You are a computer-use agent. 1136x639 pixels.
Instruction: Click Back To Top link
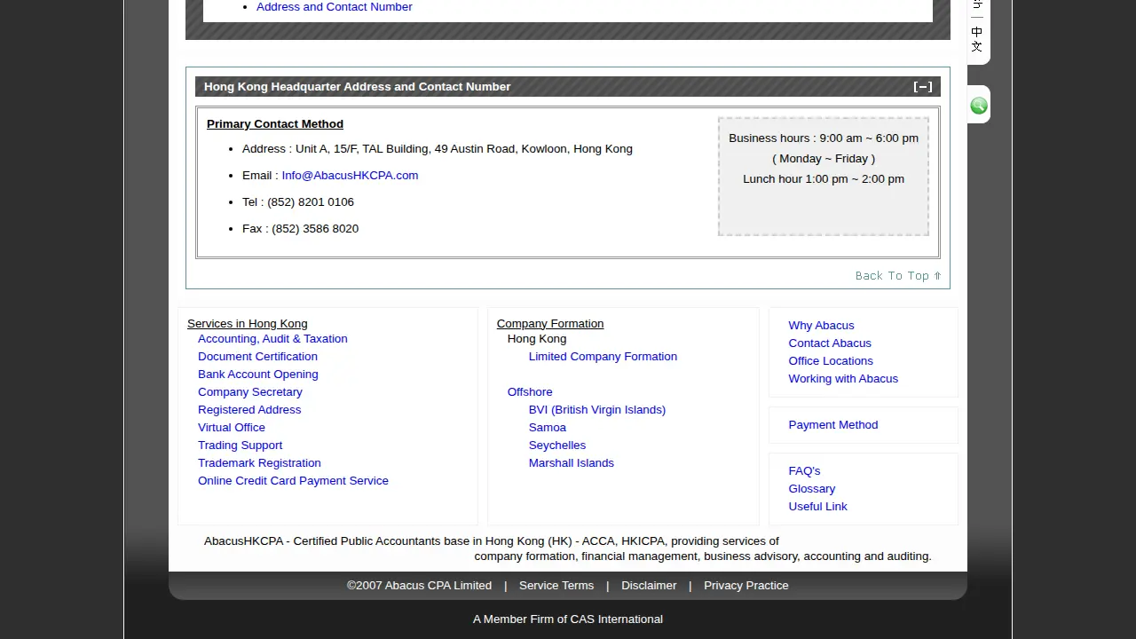click(x=898, y=276)
